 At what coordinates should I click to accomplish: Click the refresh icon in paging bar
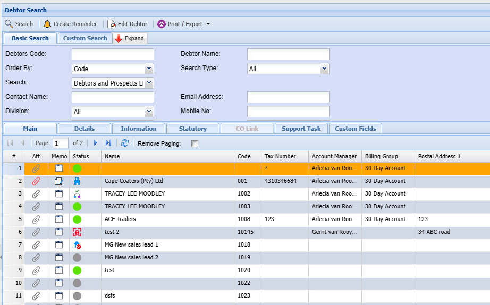125,143
